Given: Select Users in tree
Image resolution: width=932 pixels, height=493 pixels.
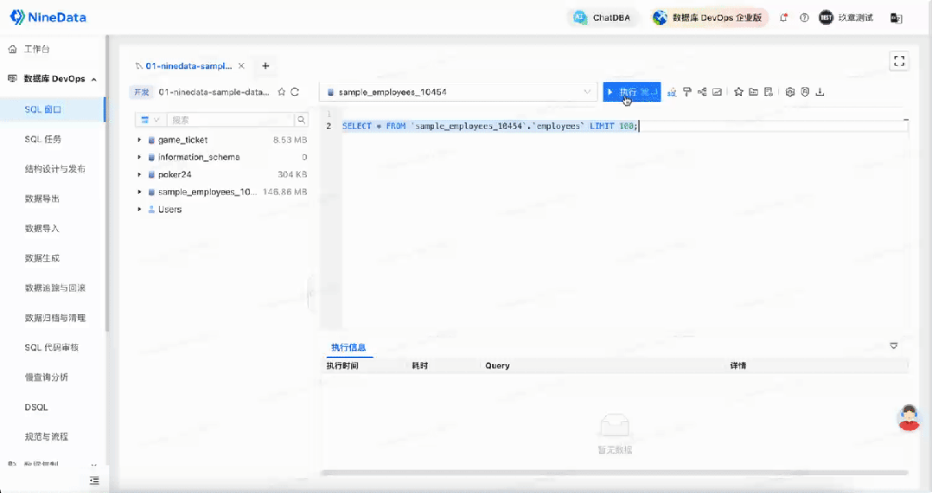Looking at the screenshot, I should click(x=169, y=209).
